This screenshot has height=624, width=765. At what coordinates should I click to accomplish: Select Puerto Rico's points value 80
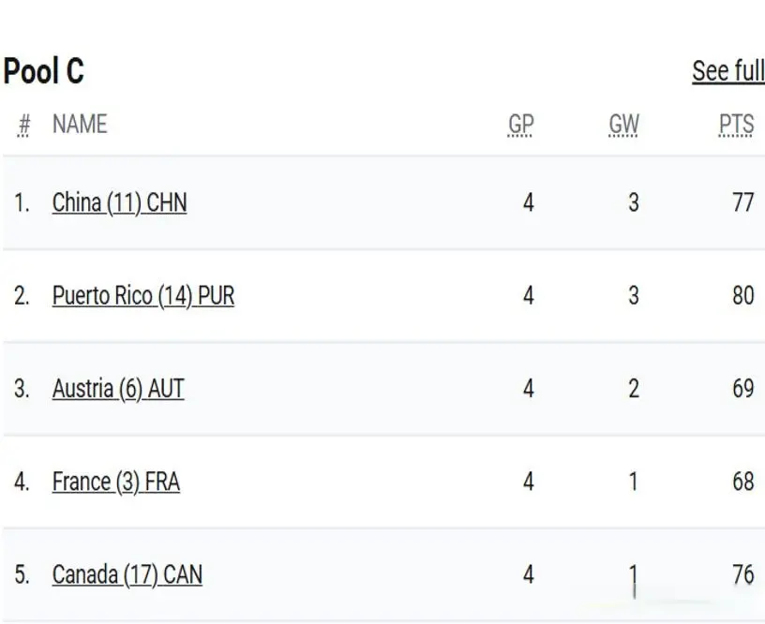click(743, 295)
